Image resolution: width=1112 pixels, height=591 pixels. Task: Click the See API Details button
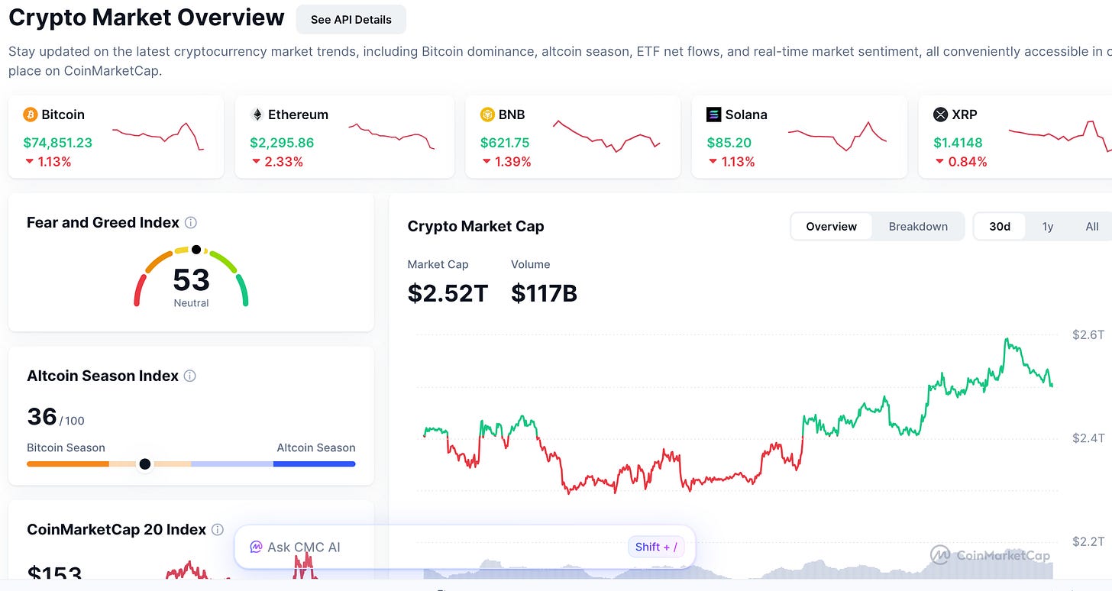click(x=351, y=20)
